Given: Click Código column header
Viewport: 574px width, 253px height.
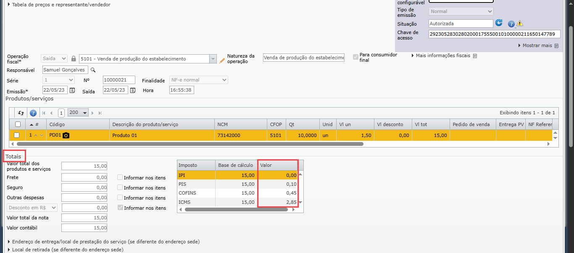Looking at the screenshot, I should 78,124.
